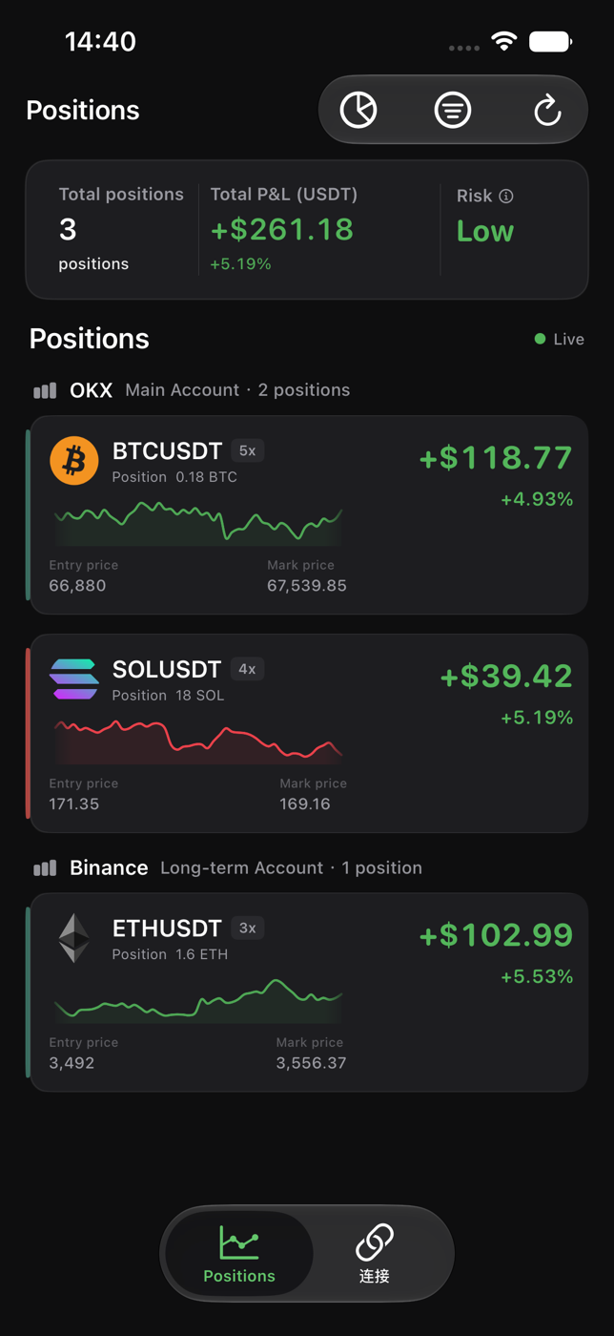Open the ETHUSDT +$102.99 P&L
Image resolution: width=614 pixels, height=1336 pixels.
pyautogui.click(x=496, y=935)
